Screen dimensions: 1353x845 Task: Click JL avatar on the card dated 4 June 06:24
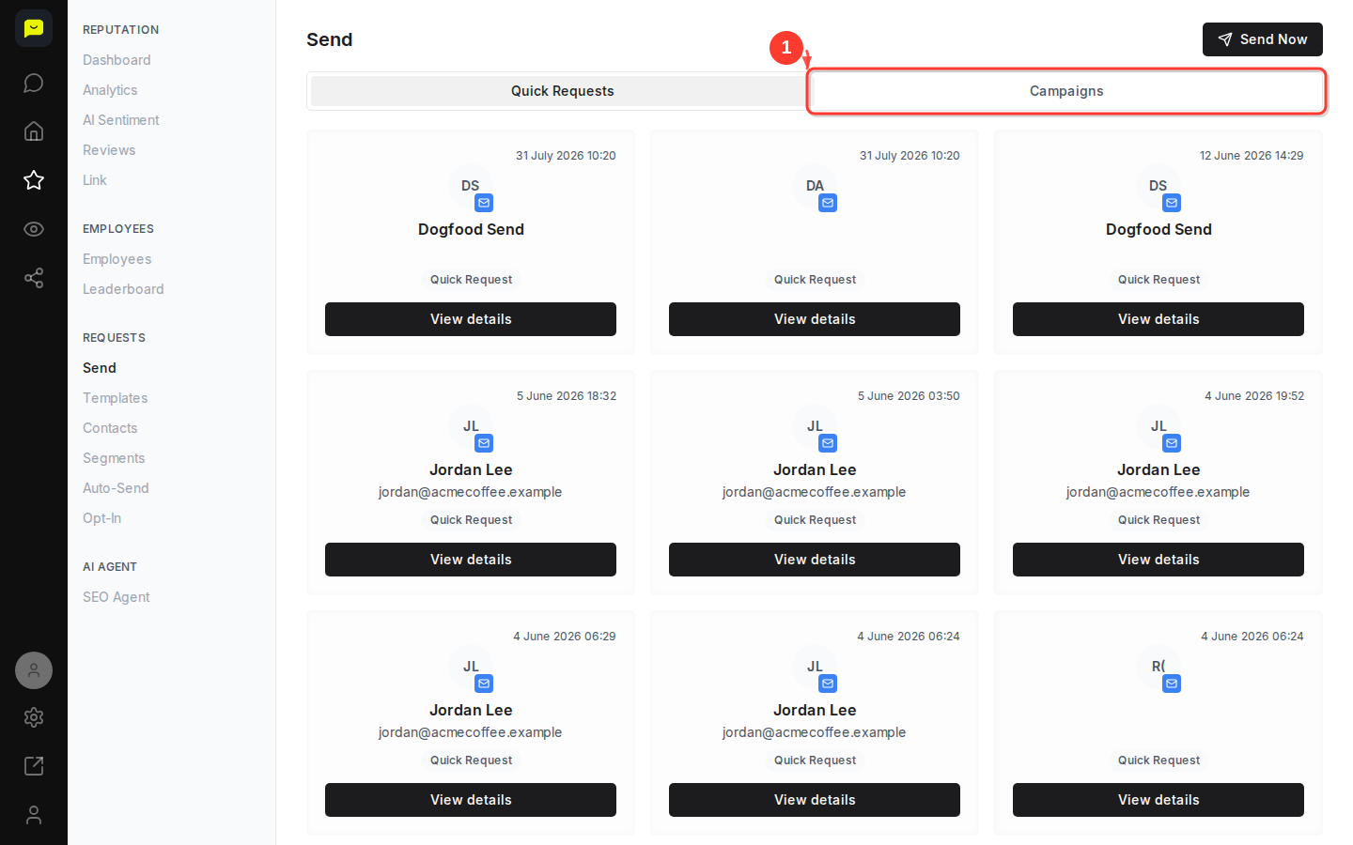(x=815, y=667)
